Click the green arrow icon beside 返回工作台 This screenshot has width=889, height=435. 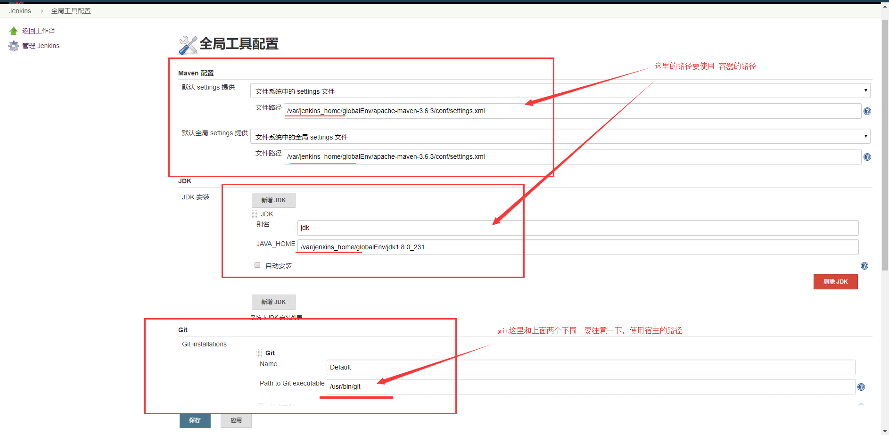pyautogui.click(x=13, y=30)
